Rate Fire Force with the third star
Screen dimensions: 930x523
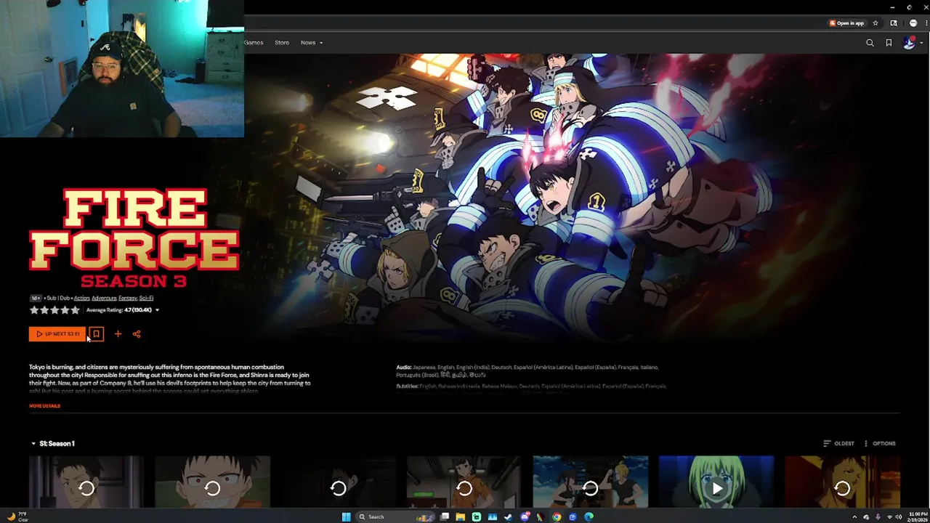54,310
